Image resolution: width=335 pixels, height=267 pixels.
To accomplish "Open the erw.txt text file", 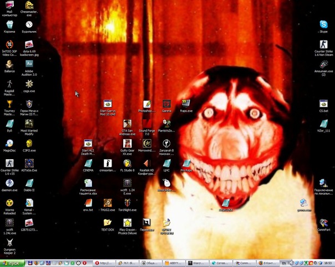I will click(88, 205).
